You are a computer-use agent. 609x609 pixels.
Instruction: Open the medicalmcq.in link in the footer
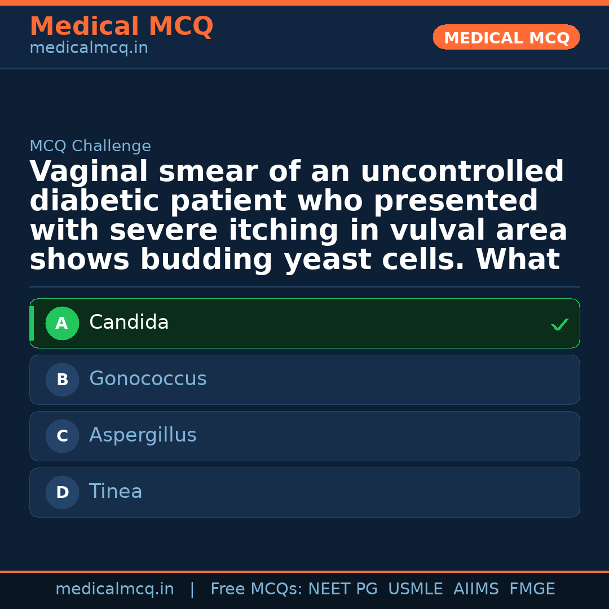[114, 589]
